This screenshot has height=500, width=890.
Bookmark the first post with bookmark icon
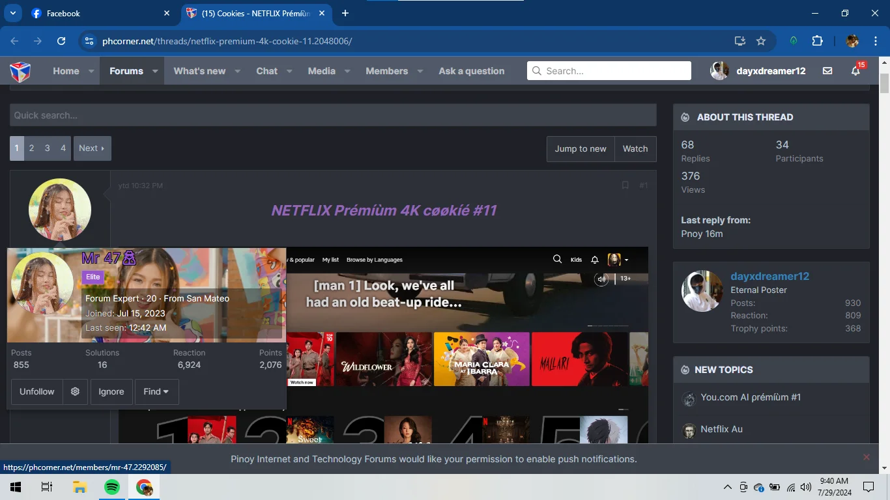pyautogui.click(x=625, y=186)
